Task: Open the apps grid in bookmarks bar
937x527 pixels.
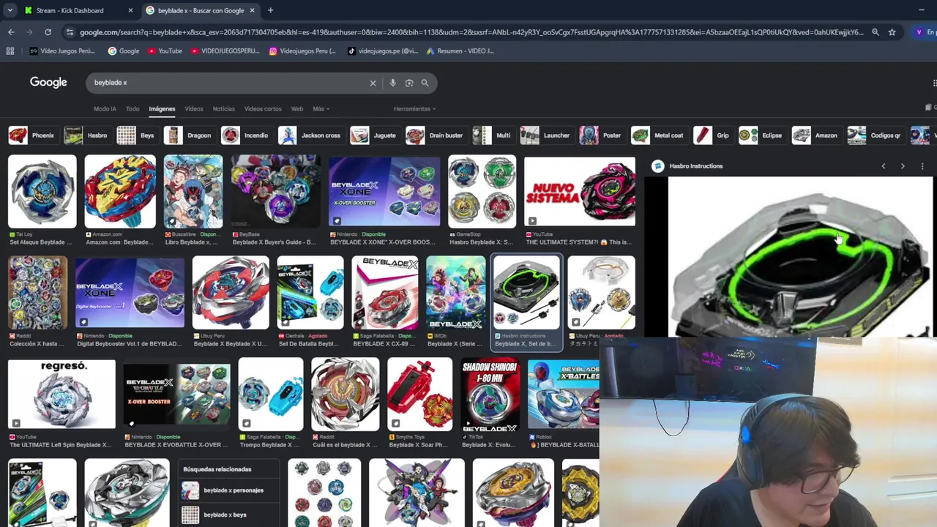Action: click(10, 51)
